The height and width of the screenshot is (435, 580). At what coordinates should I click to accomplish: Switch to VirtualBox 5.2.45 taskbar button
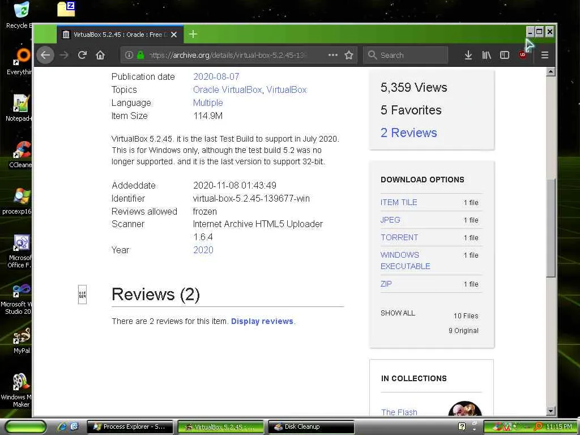(221, 427)
